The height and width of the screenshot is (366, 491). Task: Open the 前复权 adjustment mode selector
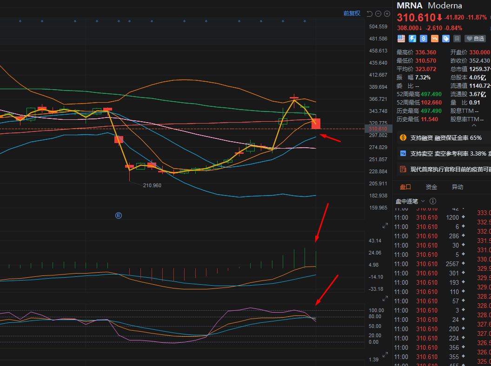coord(352,13)
